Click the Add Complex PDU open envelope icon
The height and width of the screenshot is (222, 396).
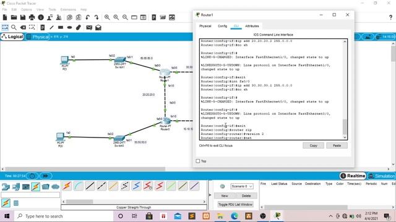pos(98,27)
